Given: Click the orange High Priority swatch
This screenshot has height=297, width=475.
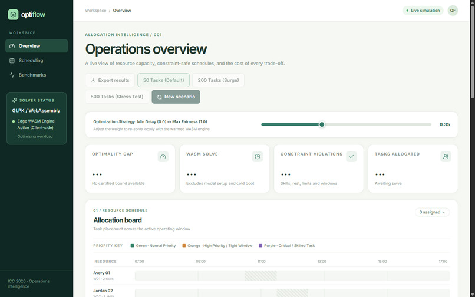Looking at the screenshot, I should (x=184, y=246).
